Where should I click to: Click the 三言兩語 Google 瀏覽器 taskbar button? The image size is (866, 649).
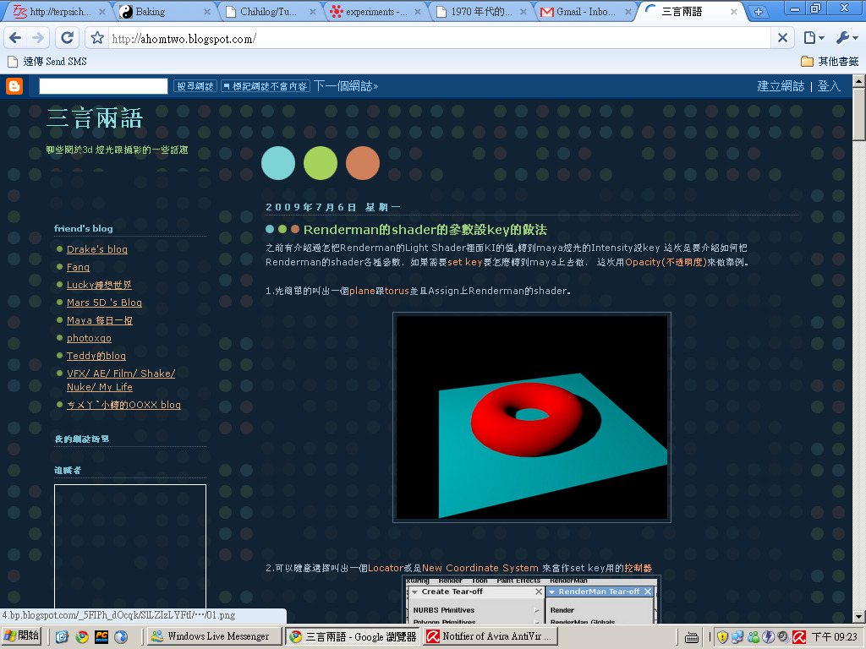[353, 636]
